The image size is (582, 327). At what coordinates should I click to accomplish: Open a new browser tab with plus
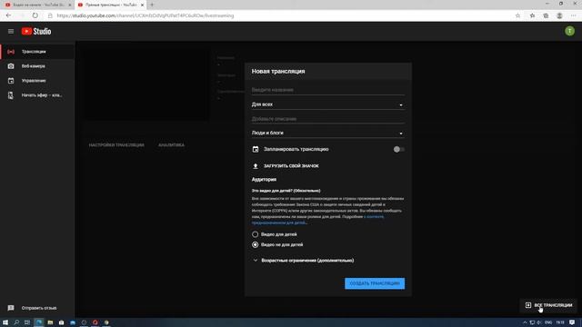click(x=152, y=5)
